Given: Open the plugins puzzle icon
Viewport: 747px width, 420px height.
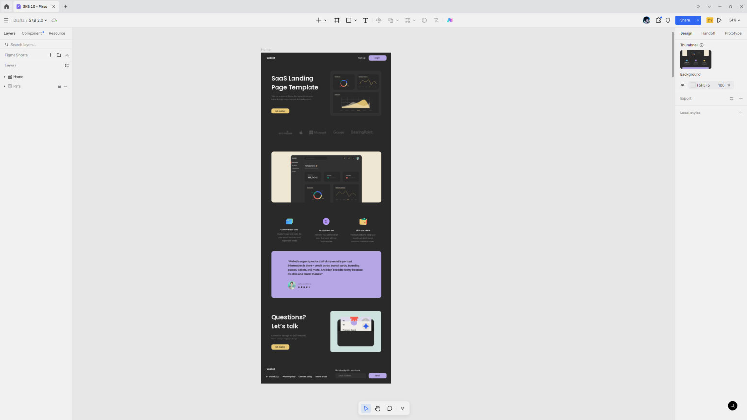Looking at the screenshot, I should (x=658, y=20).
